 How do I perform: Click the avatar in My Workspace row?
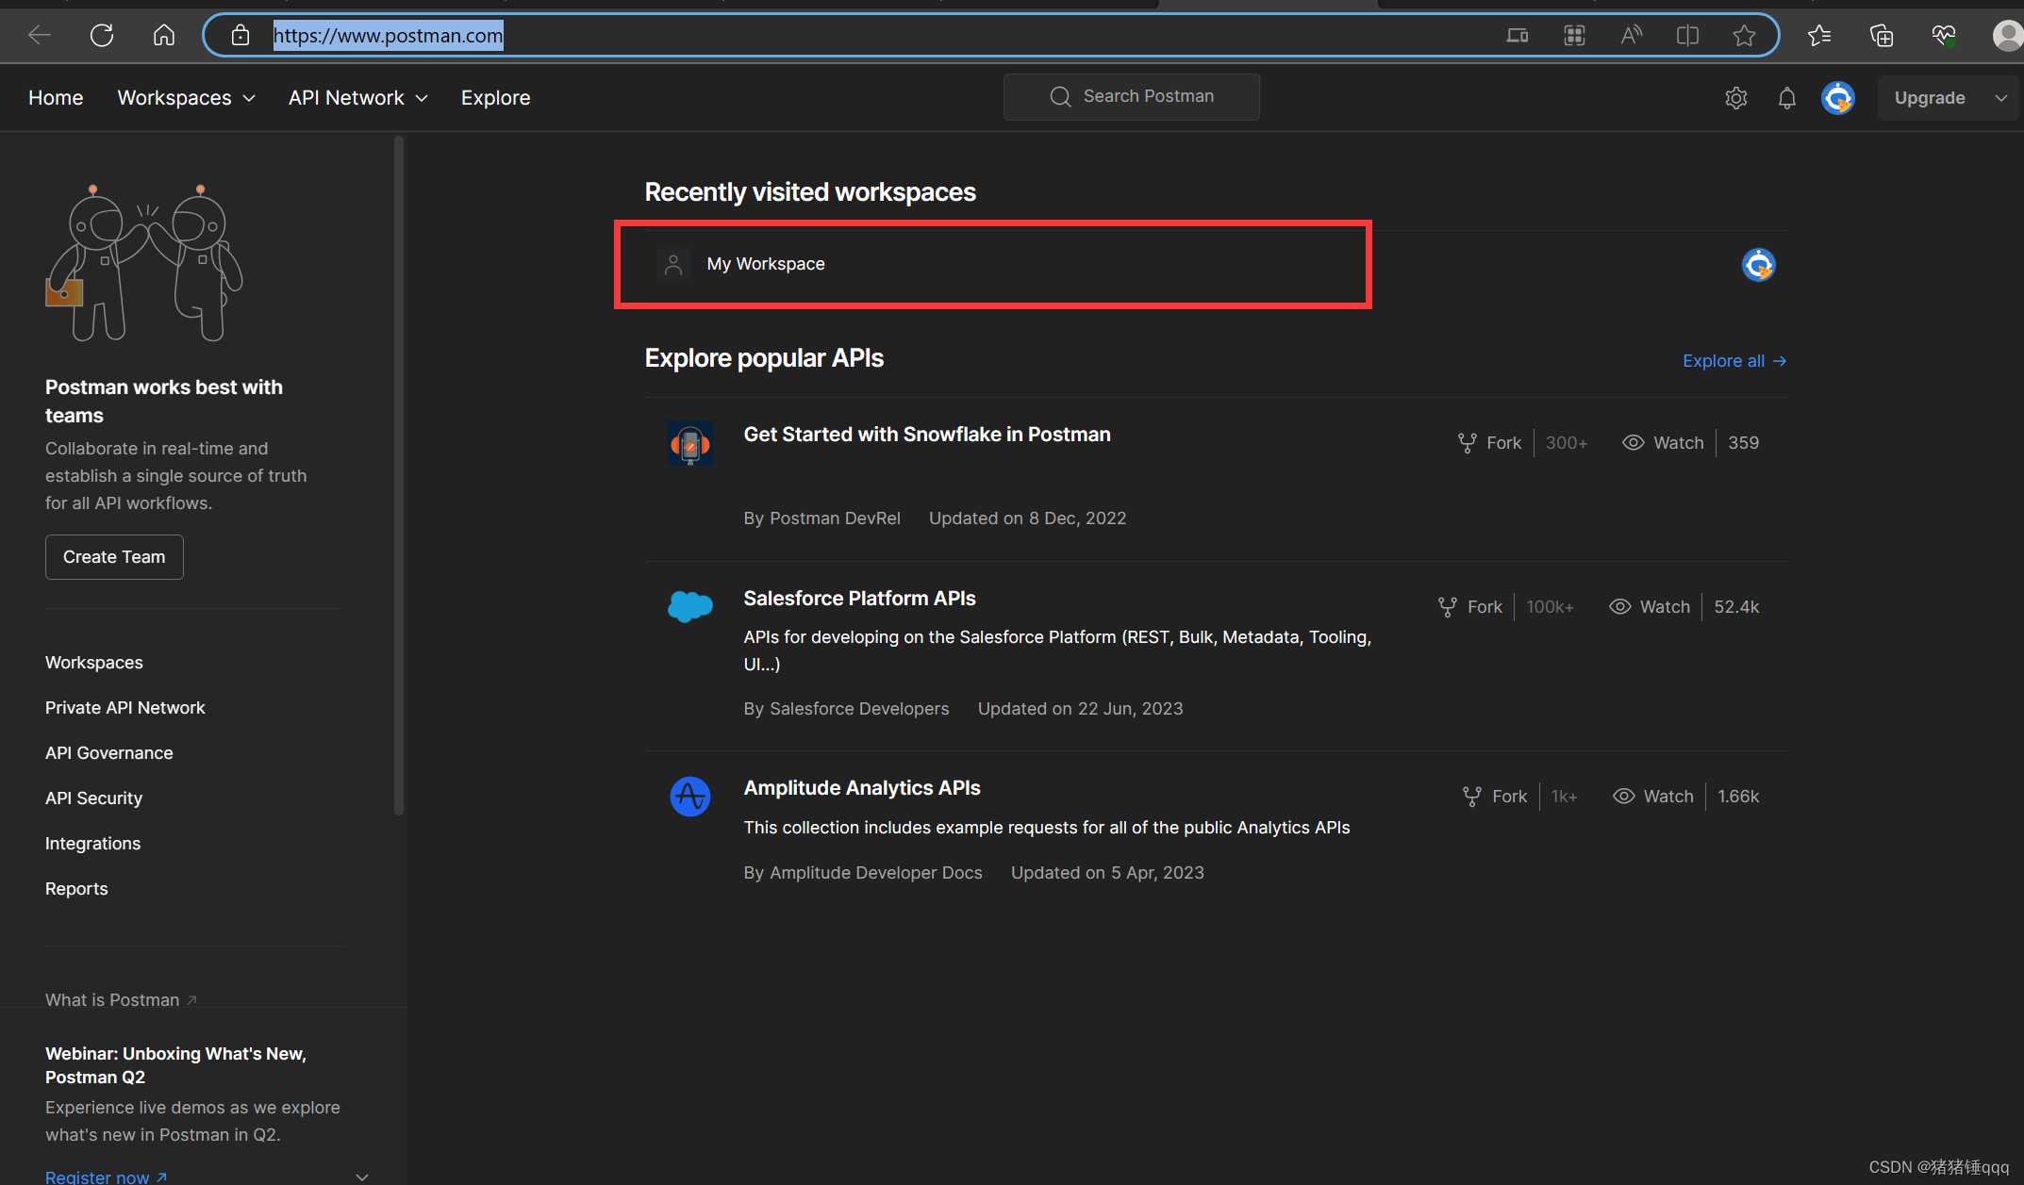1758,265
